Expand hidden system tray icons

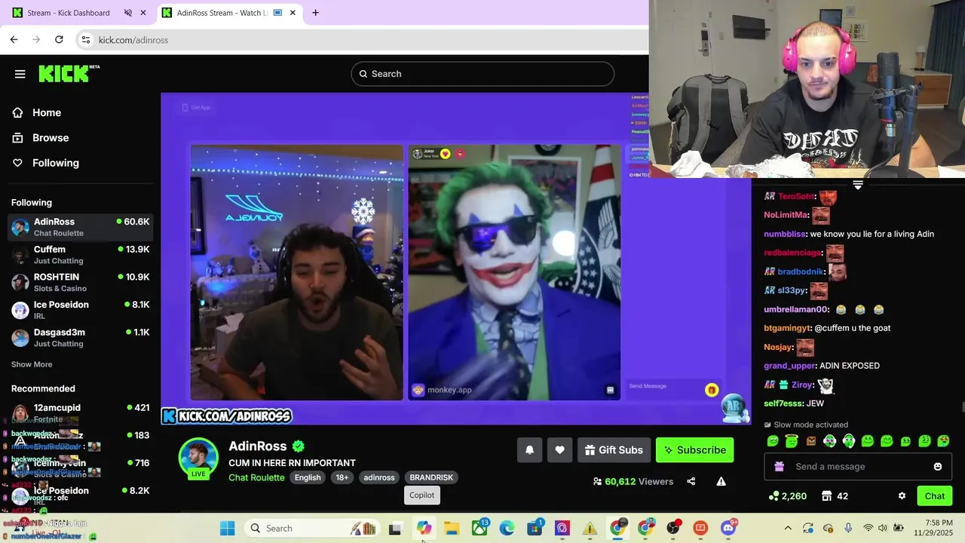(788, 529)
